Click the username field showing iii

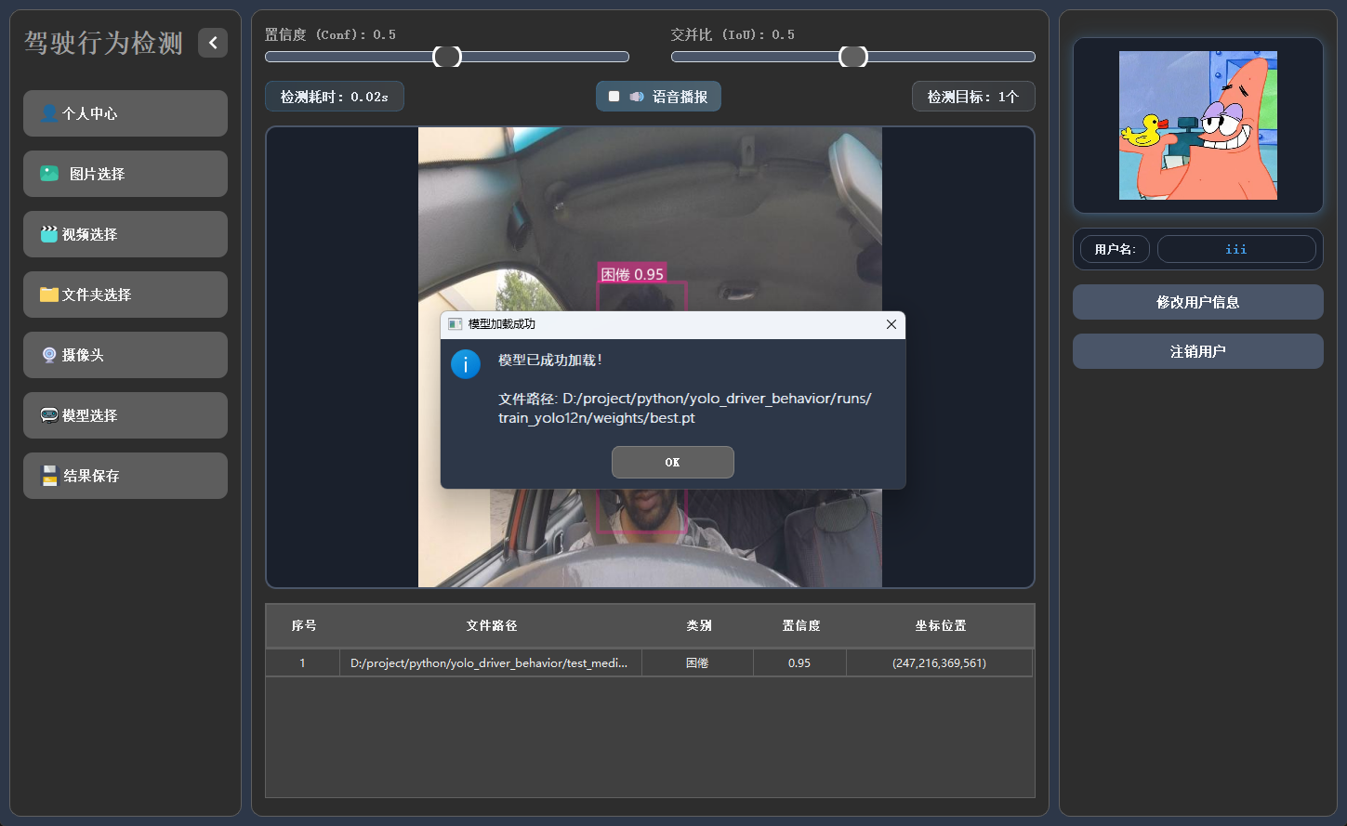[1236, 249]
